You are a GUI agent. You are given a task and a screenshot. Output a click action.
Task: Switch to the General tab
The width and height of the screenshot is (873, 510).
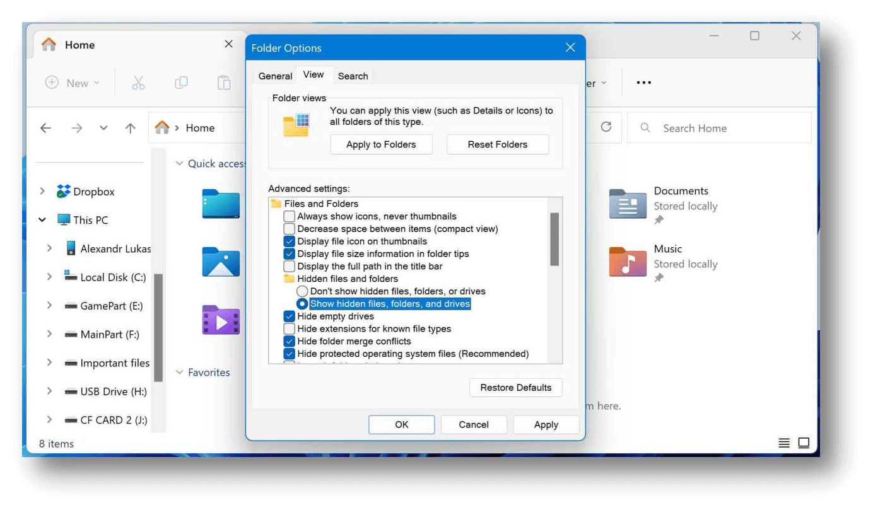[x=275, y=76]
